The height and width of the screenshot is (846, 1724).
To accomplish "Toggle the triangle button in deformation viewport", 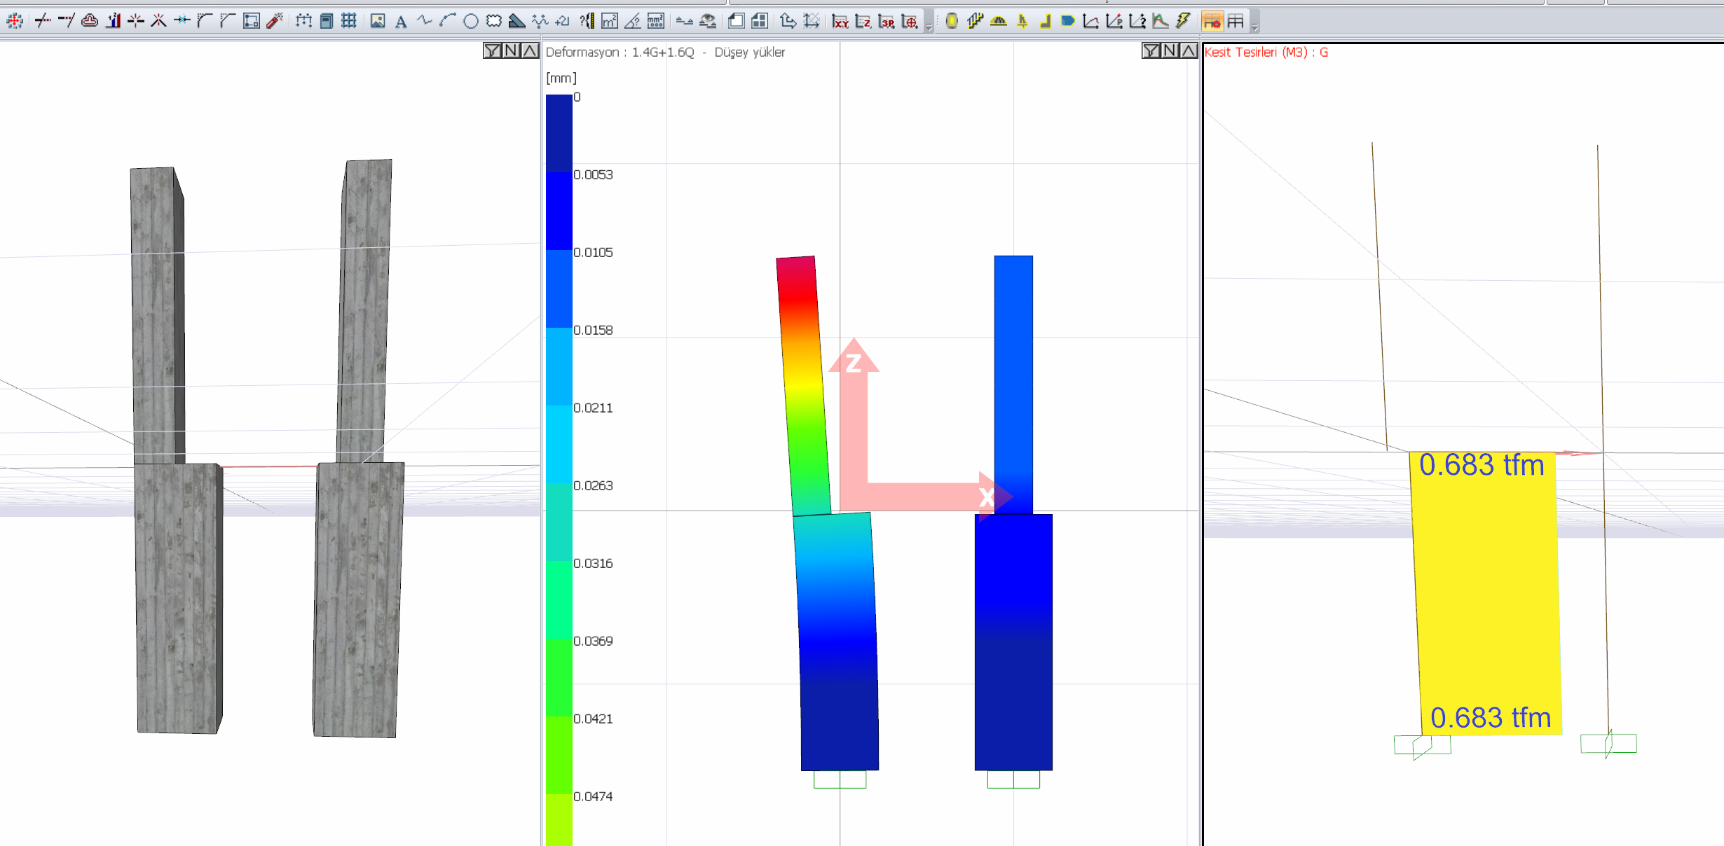I will [x=1189, y=50].
